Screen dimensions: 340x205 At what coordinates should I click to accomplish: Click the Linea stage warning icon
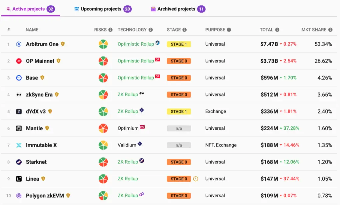point(196,179)
